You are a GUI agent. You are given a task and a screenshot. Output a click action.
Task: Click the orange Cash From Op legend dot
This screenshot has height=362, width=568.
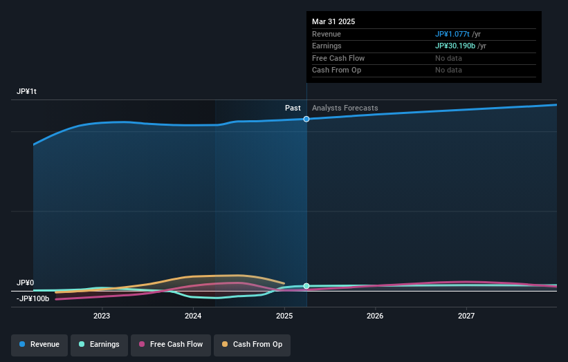coord(225,344)
